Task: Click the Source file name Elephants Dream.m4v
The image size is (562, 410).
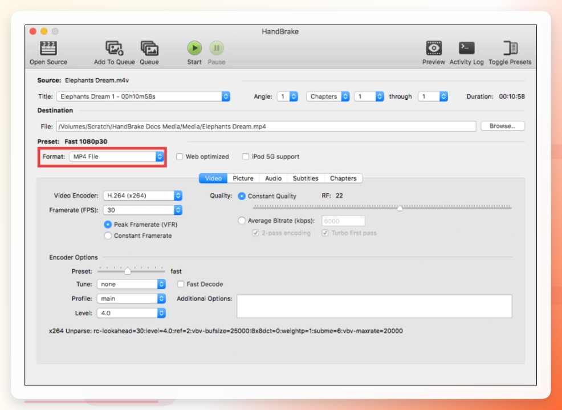Action: click(x=97, y=80)
